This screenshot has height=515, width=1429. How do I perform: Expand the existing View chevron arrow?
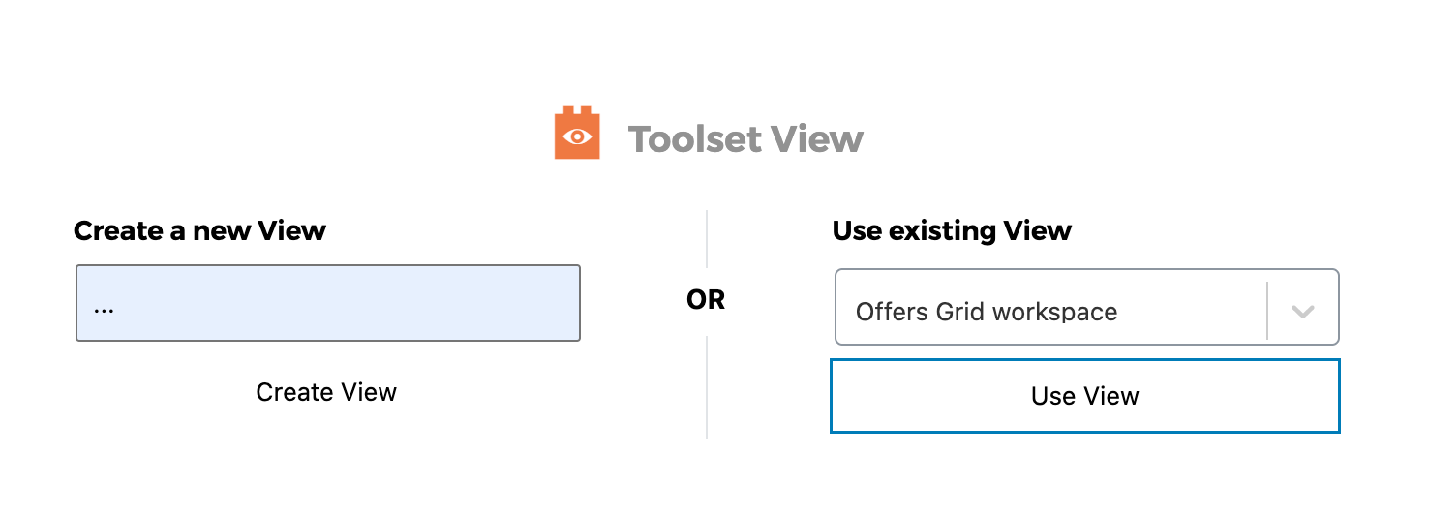[1303, 312]
